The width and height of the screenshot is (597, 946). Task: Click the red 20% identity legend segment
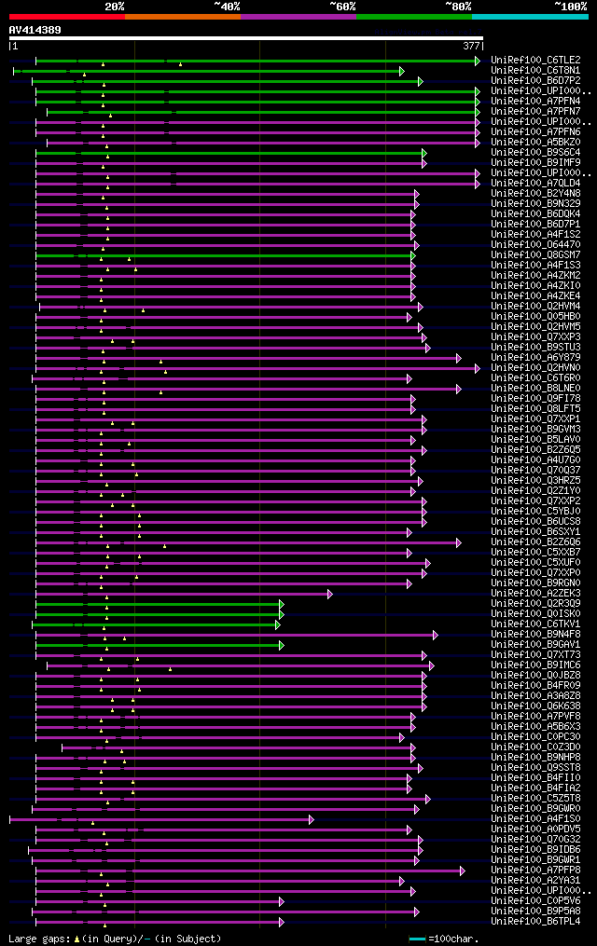pos(67,17)
